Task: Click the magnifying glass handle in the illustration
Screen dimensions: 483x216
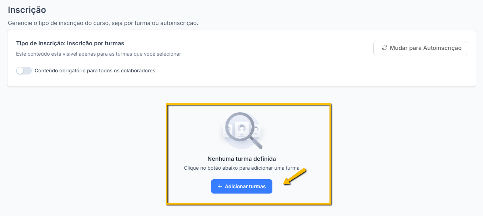Action: point(256,143)
